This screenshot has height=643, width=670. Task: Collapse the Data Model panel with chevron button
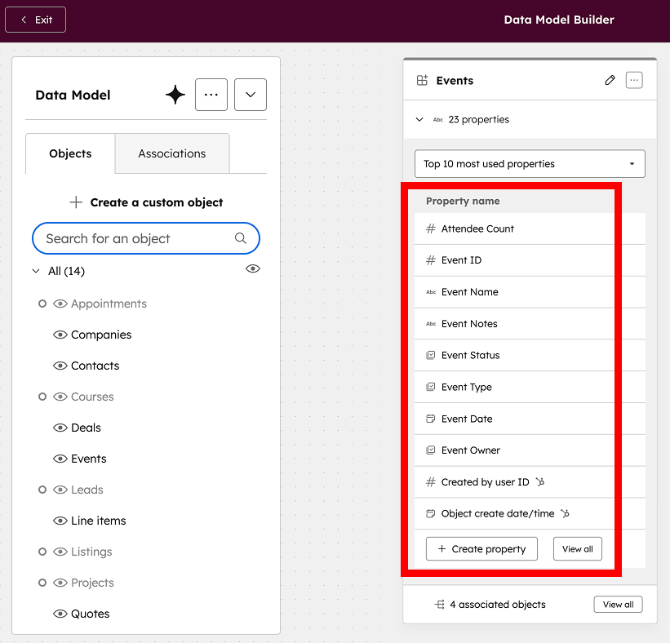251,95
